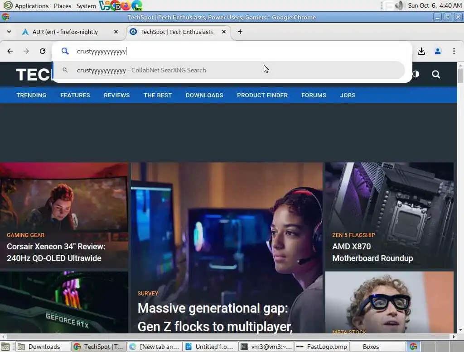The image size is (464, 352).
Task: Open the Chrome downloads panel
Action: pyautogui.click(x=421, y=51)
